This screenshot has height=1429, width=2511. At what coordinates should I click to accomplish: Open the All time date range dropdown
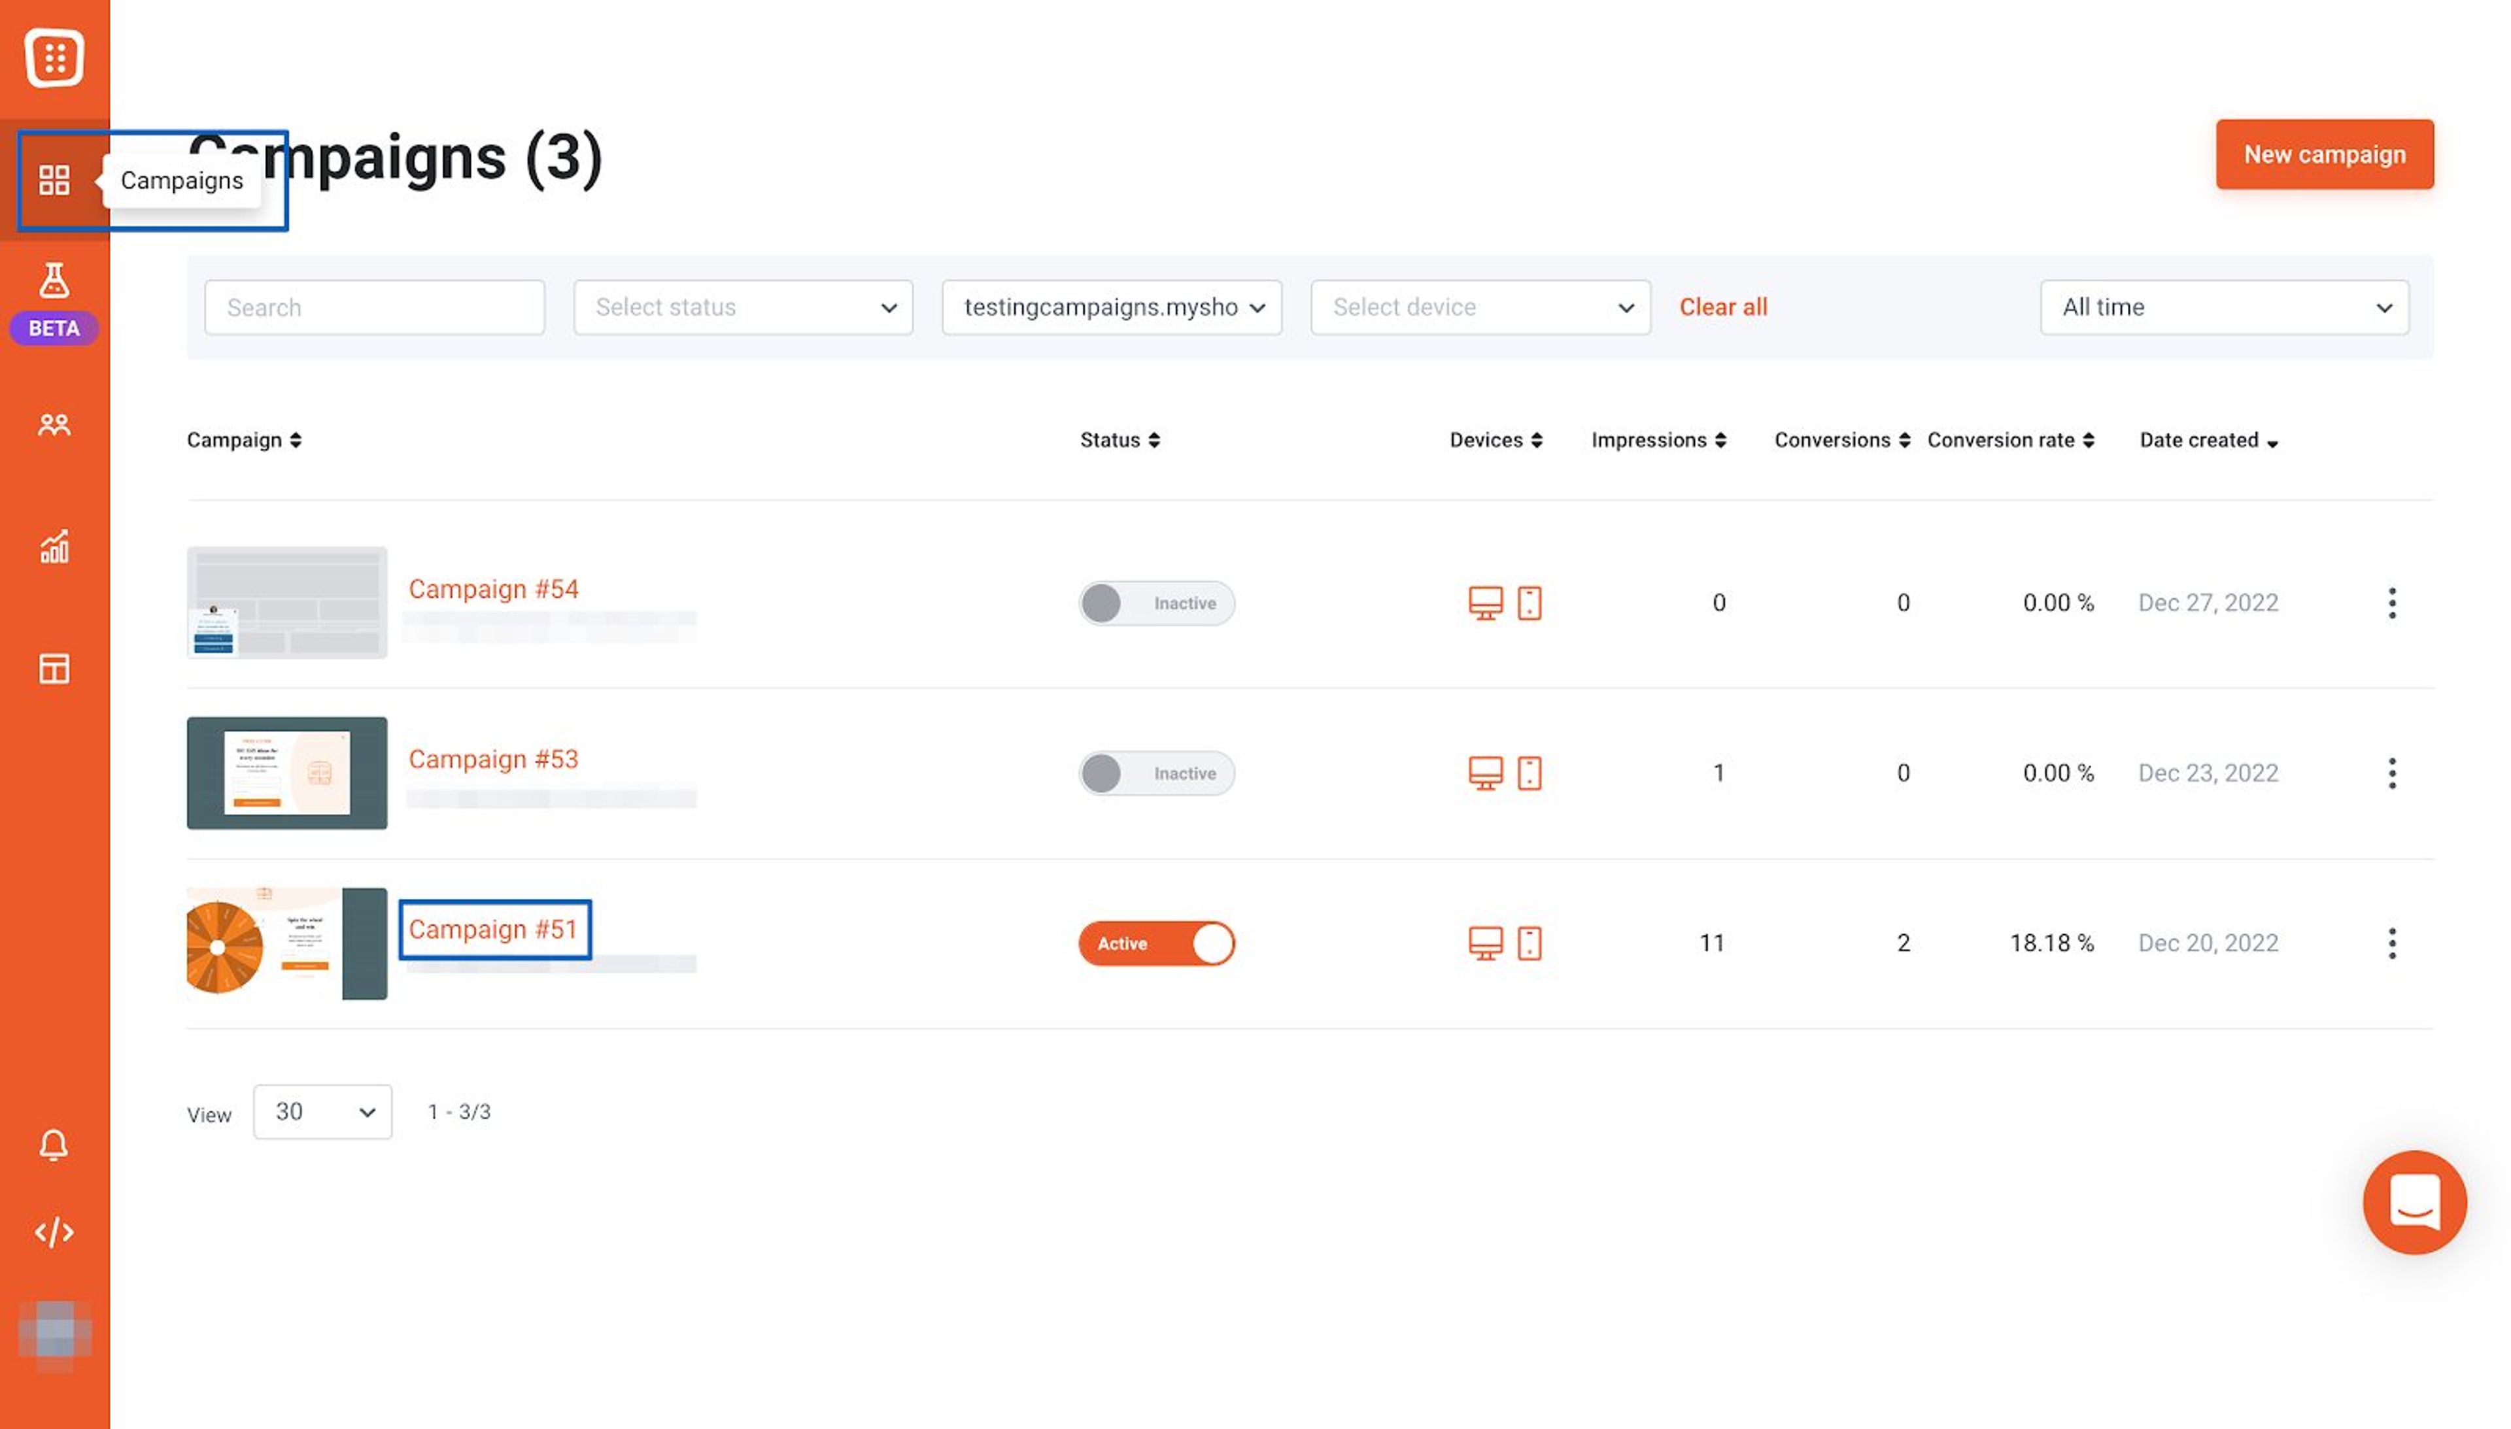click(x=2225, y=307)
